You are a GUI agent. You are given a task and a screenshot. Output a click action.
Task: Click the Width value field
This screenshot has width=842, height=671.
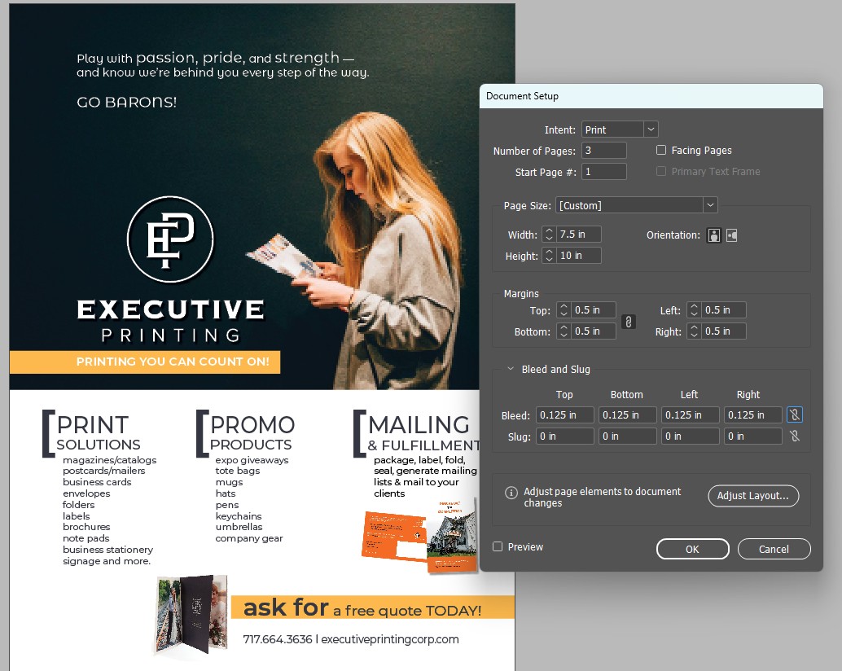click(579, 234)
